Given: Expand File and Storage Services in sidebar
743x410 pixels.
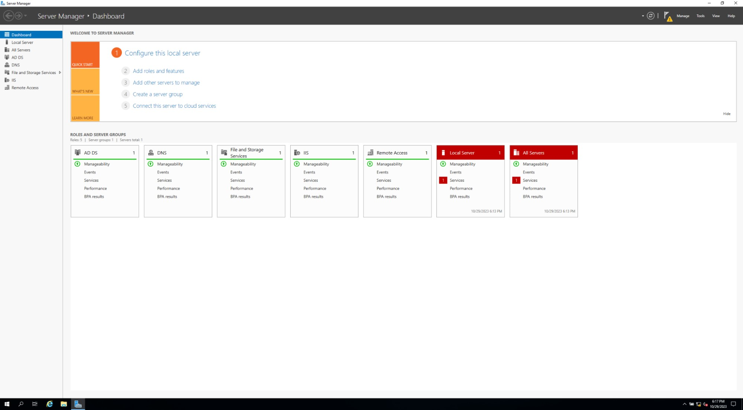Looking at the screenshot, I should click(60, 72).
